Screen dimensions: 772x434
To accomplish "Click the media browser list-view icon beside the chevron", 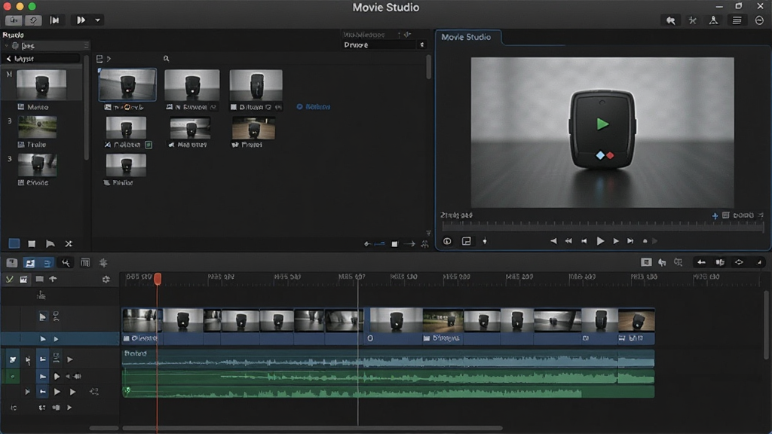I will point(100,59).
